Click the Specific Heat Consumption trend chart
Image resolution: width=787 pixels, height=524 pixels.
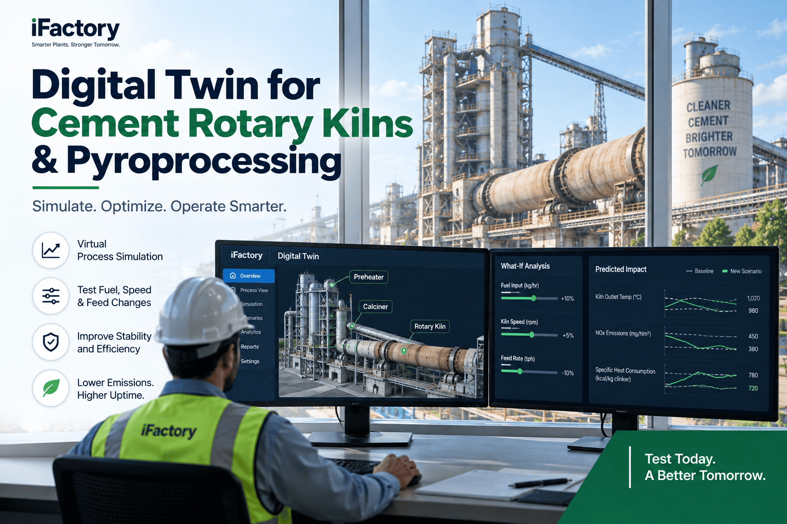[700, 380]
